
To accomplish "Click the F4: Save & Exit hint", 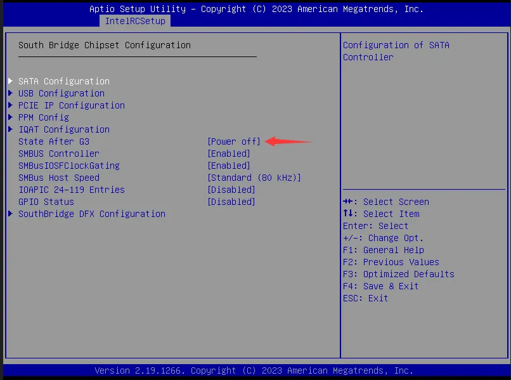I will 380,286.
